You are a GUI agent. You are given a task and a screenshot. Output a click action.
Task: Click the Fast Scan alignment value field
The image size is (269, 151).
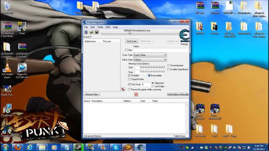click(146, 84)
